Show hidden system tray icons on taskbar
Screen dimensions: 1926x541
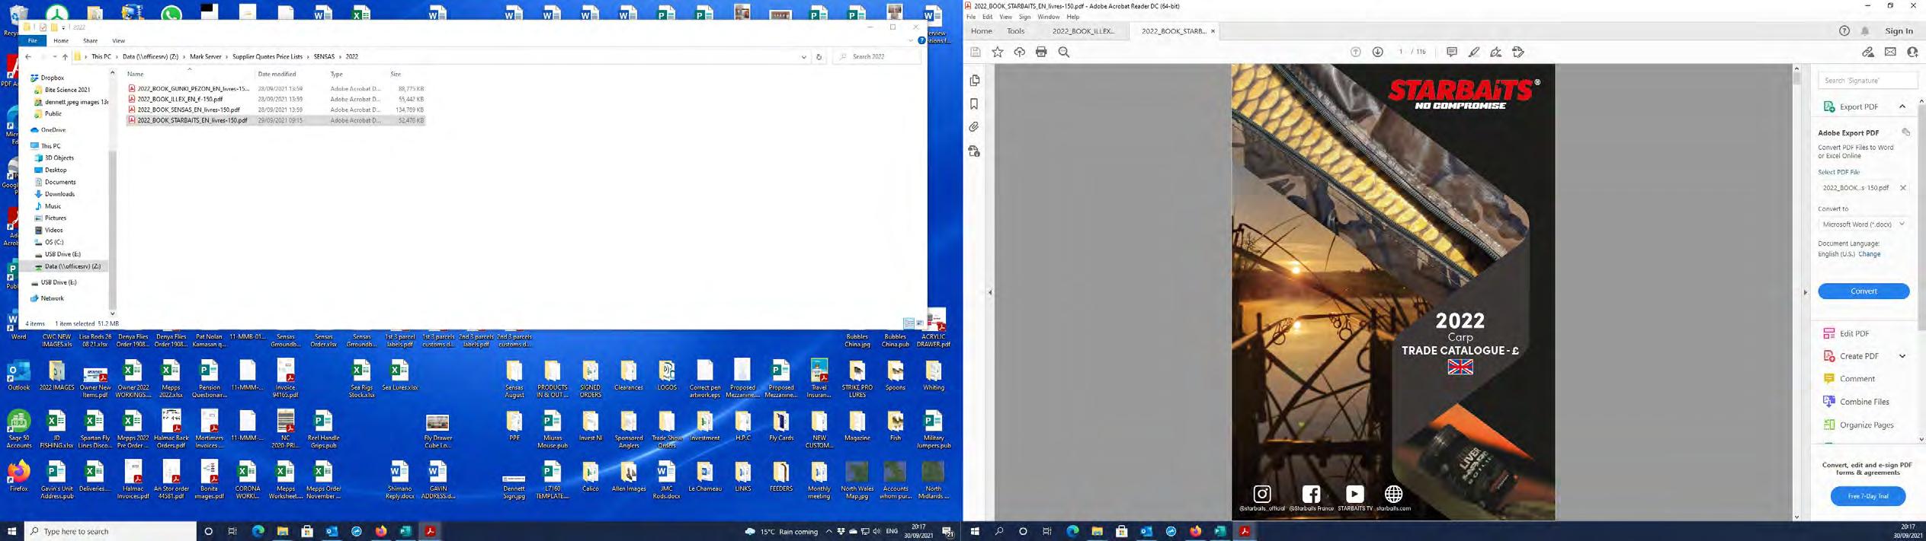828,531
